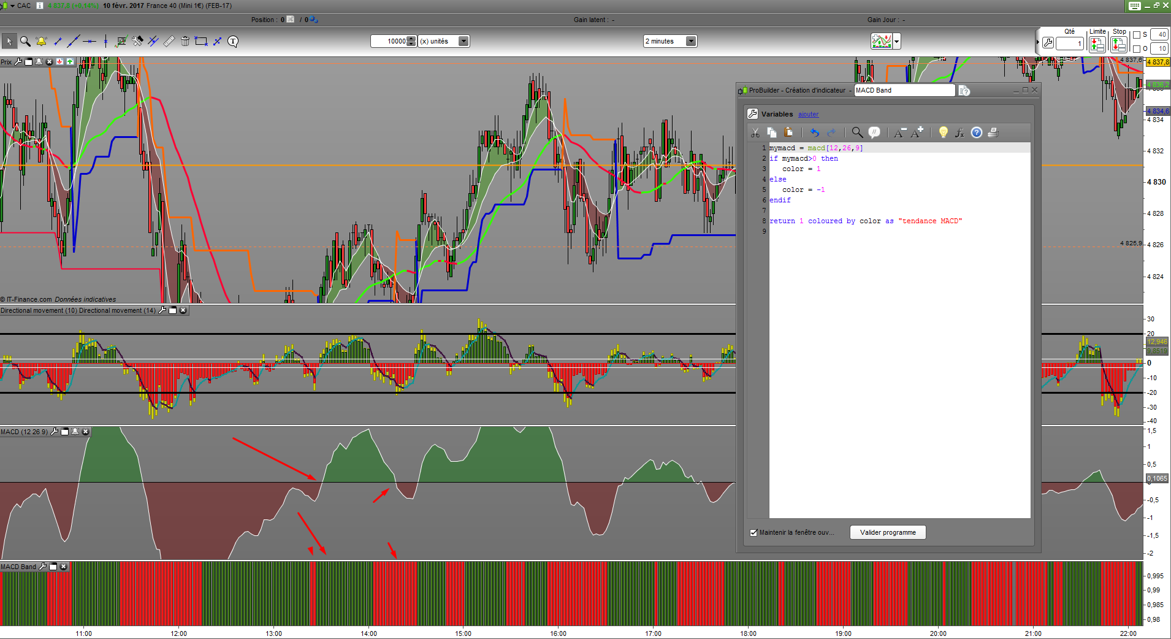Select the ruler measurement tool
Viewport: 1171px width, 639px height.
[169, 42]
